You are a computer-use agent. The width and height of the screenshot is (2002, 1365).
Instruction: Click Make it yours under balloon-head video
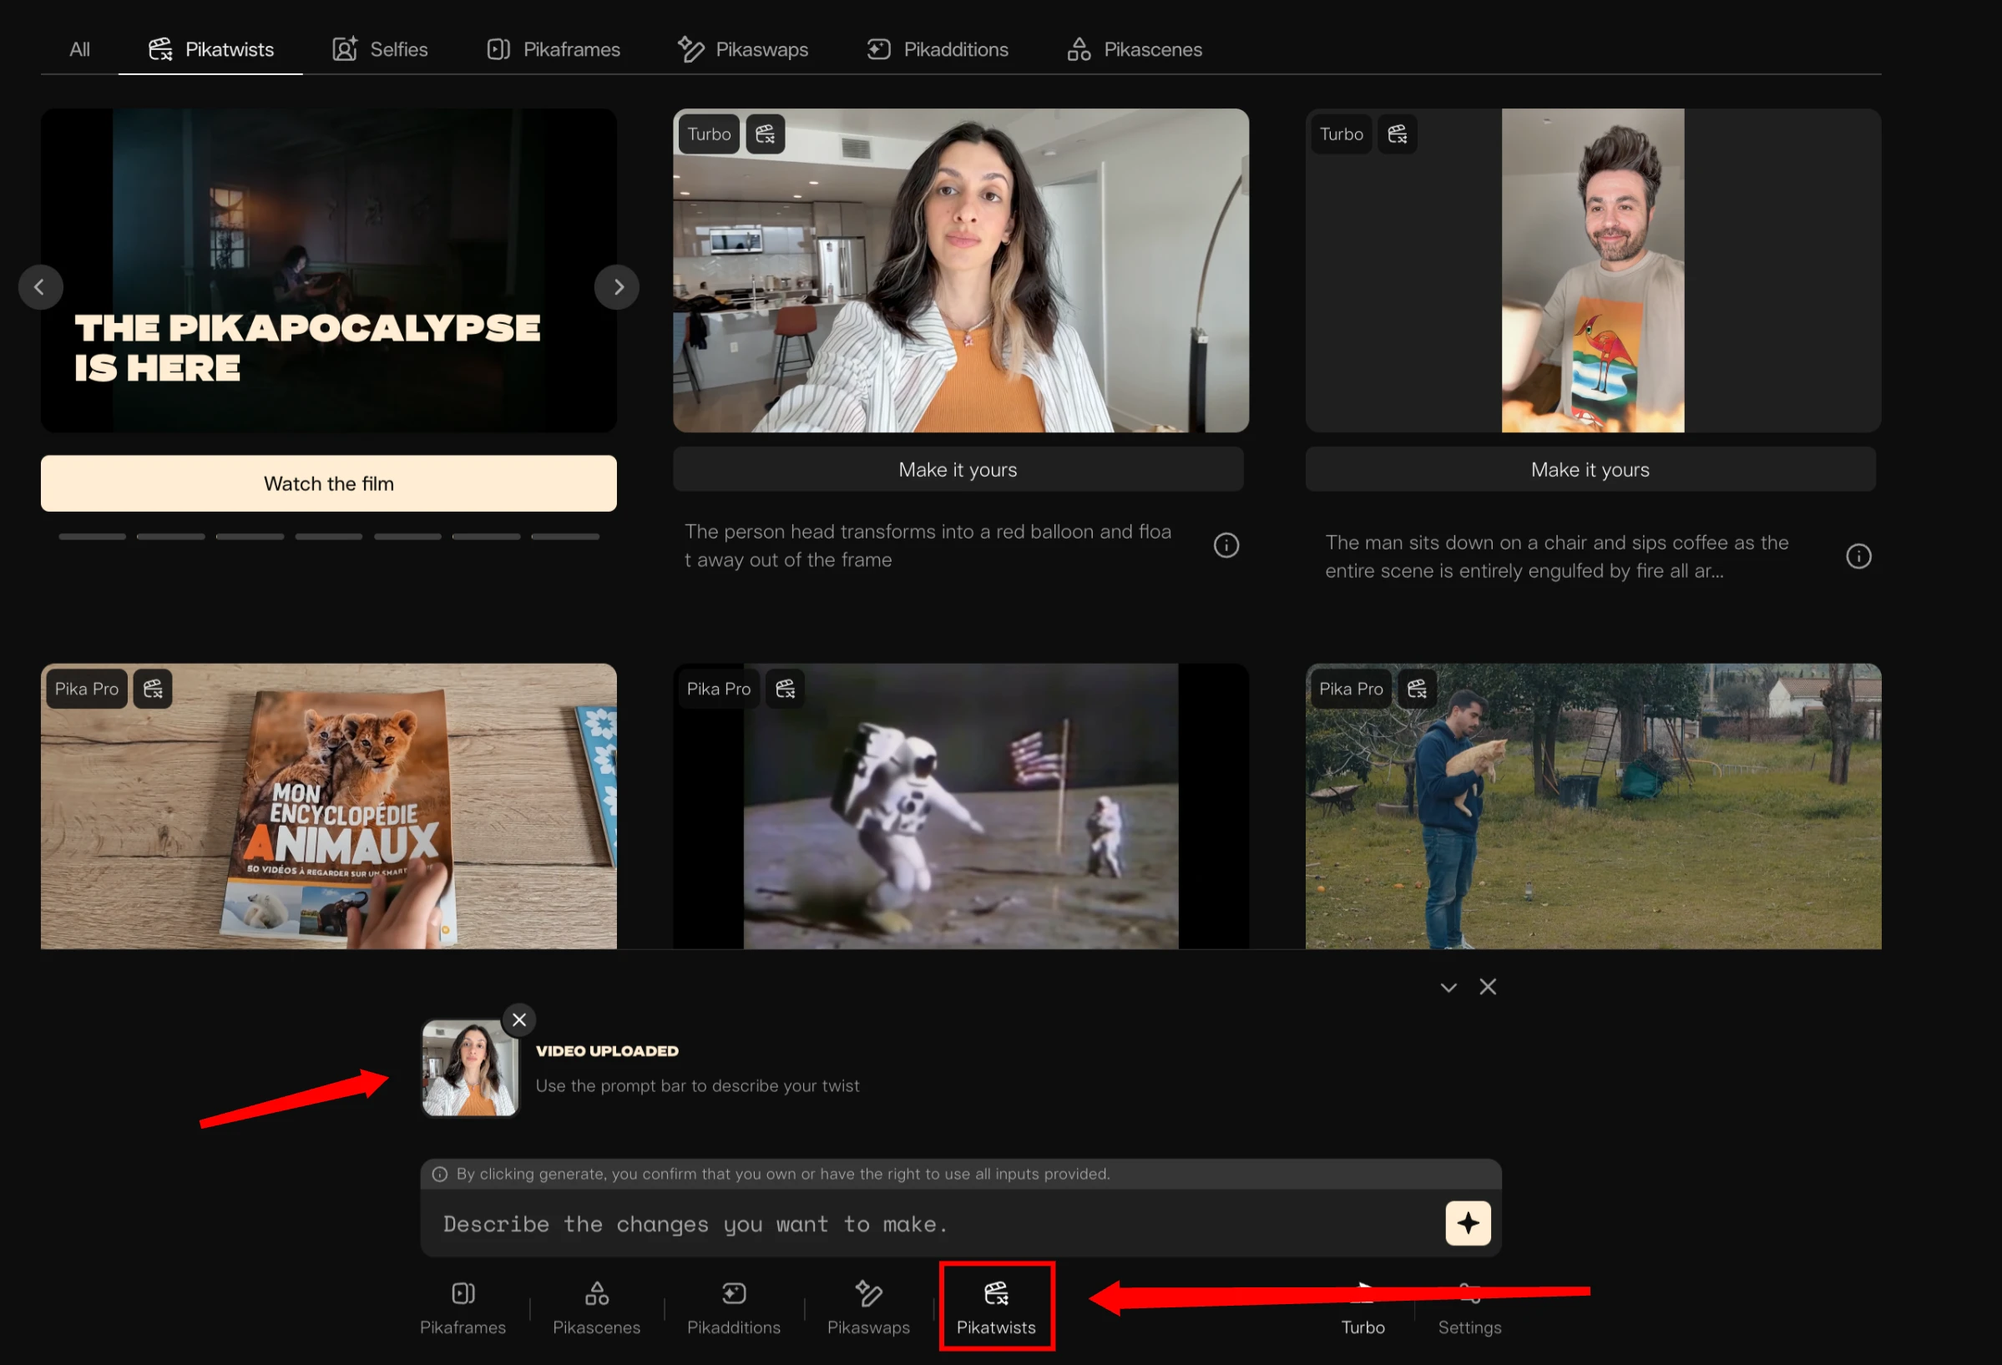[x=958, y=469]
